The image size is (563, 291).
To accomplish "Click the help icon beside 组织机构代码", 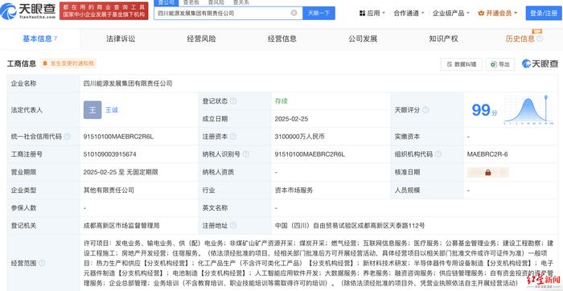I will tap(438, 154).
